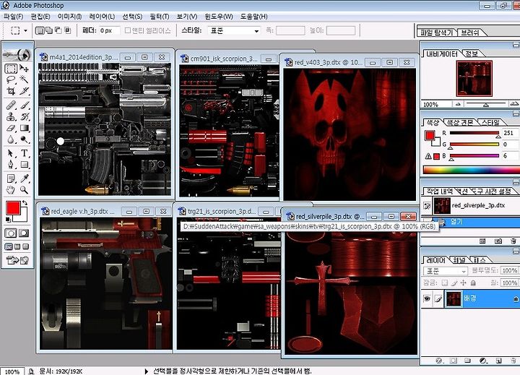Image resolution: width=520 pixels, height=375 pixels.
Task: Select the Healing Brush tool
Action: [11, 105]
